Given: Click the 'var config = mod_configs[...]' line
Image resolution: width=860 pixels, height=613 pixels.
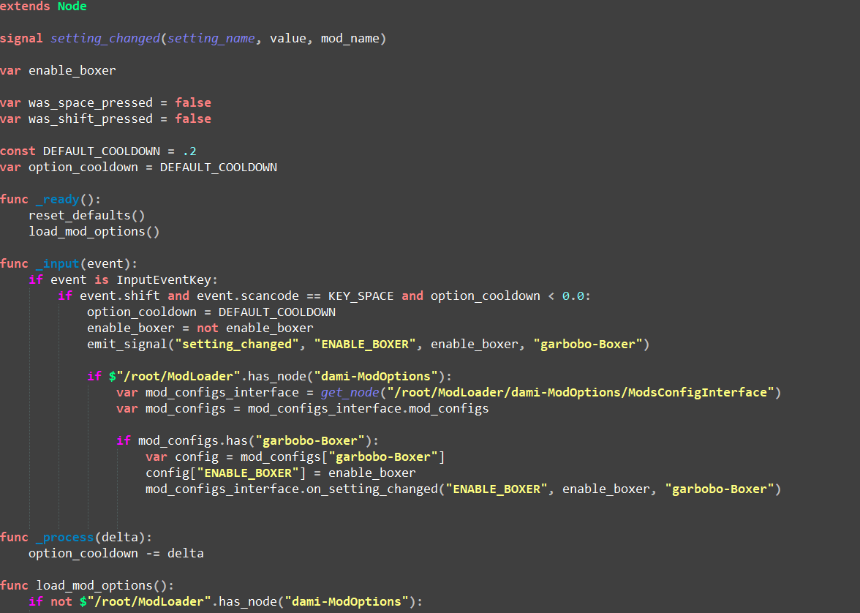Looking at the screenshot, I should (x=295, y=457).
